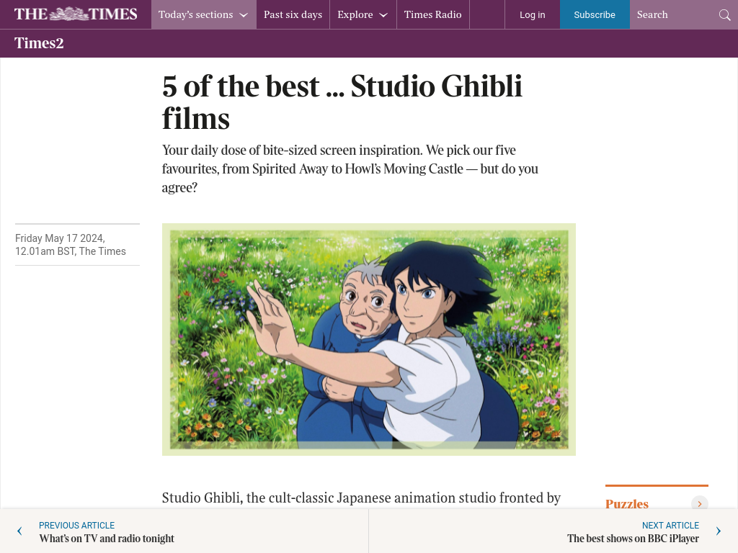Click the previous article left arrow
The width and height of the screenshot is (738, 553).
click(19, 531)
